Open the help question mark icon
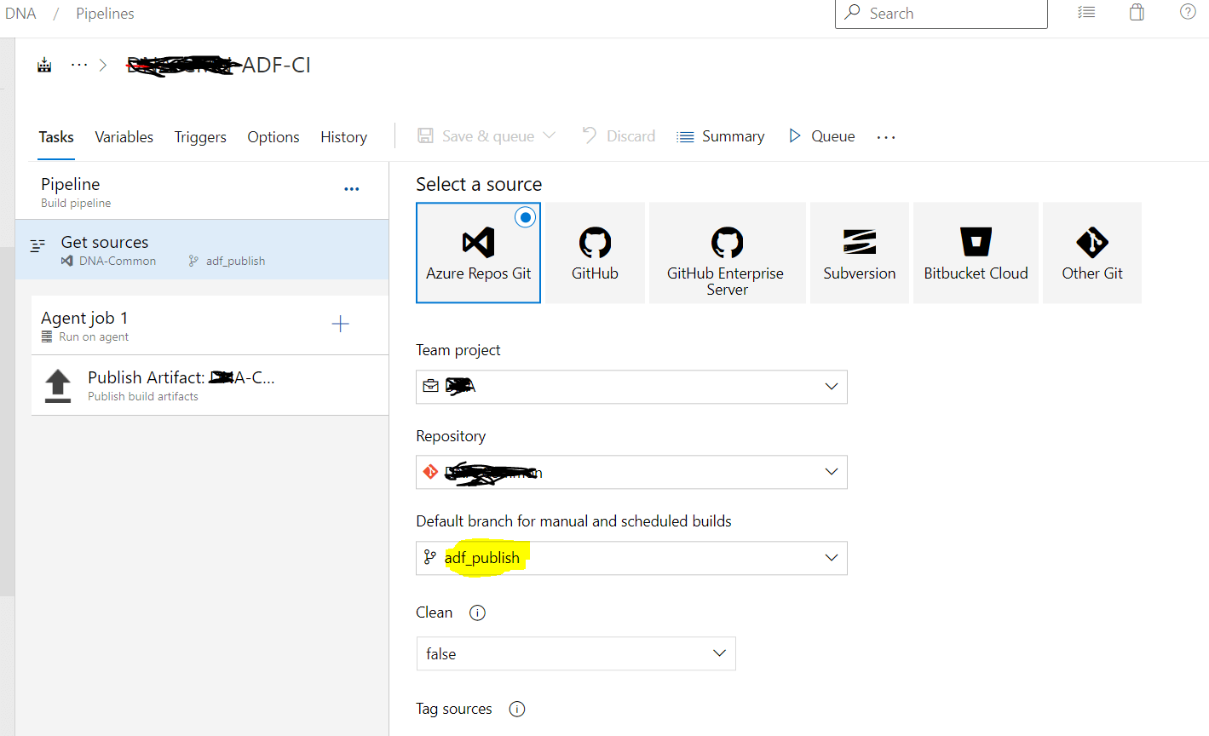This screenshot has width=1209, height=736. (x=1188, y=12)
